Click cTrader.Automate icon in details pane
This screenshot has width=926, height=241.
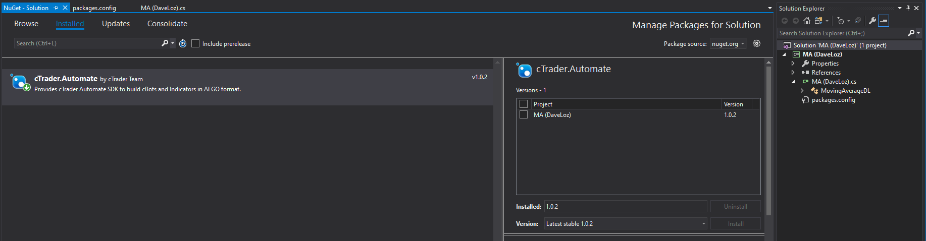pyautogui.click(x=524, y=70)
